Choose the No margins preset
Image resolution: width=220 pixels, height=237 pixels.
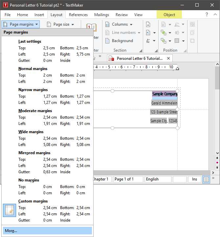click(47, 186)
